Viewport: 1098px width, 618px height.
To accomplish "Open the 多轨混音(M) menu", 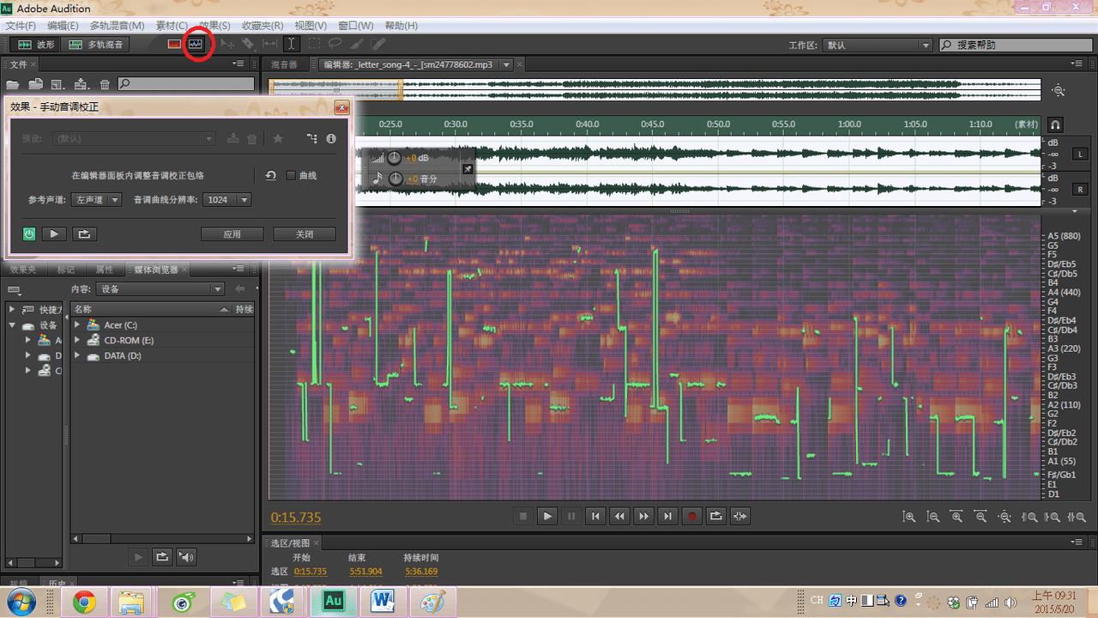I will 117,26.
